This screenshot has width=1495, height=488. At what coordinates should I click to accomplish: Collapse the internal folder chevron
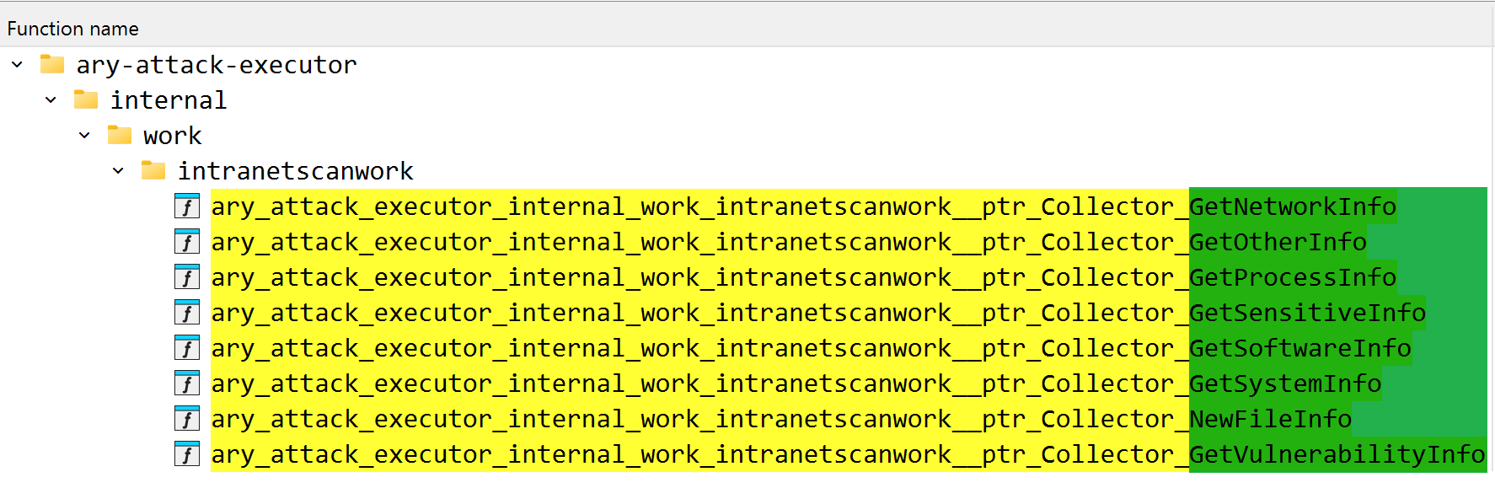coord(51,100)
